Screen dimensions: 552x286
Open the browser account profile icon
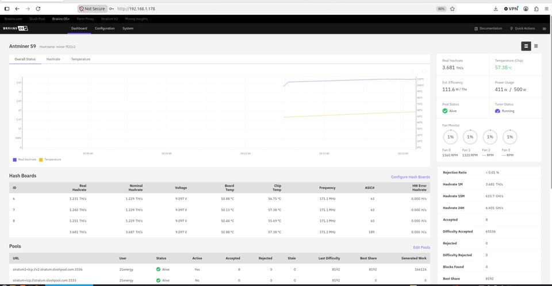coord(526,9)
